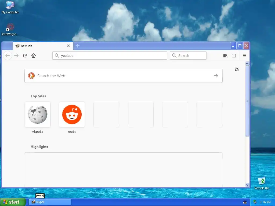Click magnifier icon in address bar

pos(57,56)
